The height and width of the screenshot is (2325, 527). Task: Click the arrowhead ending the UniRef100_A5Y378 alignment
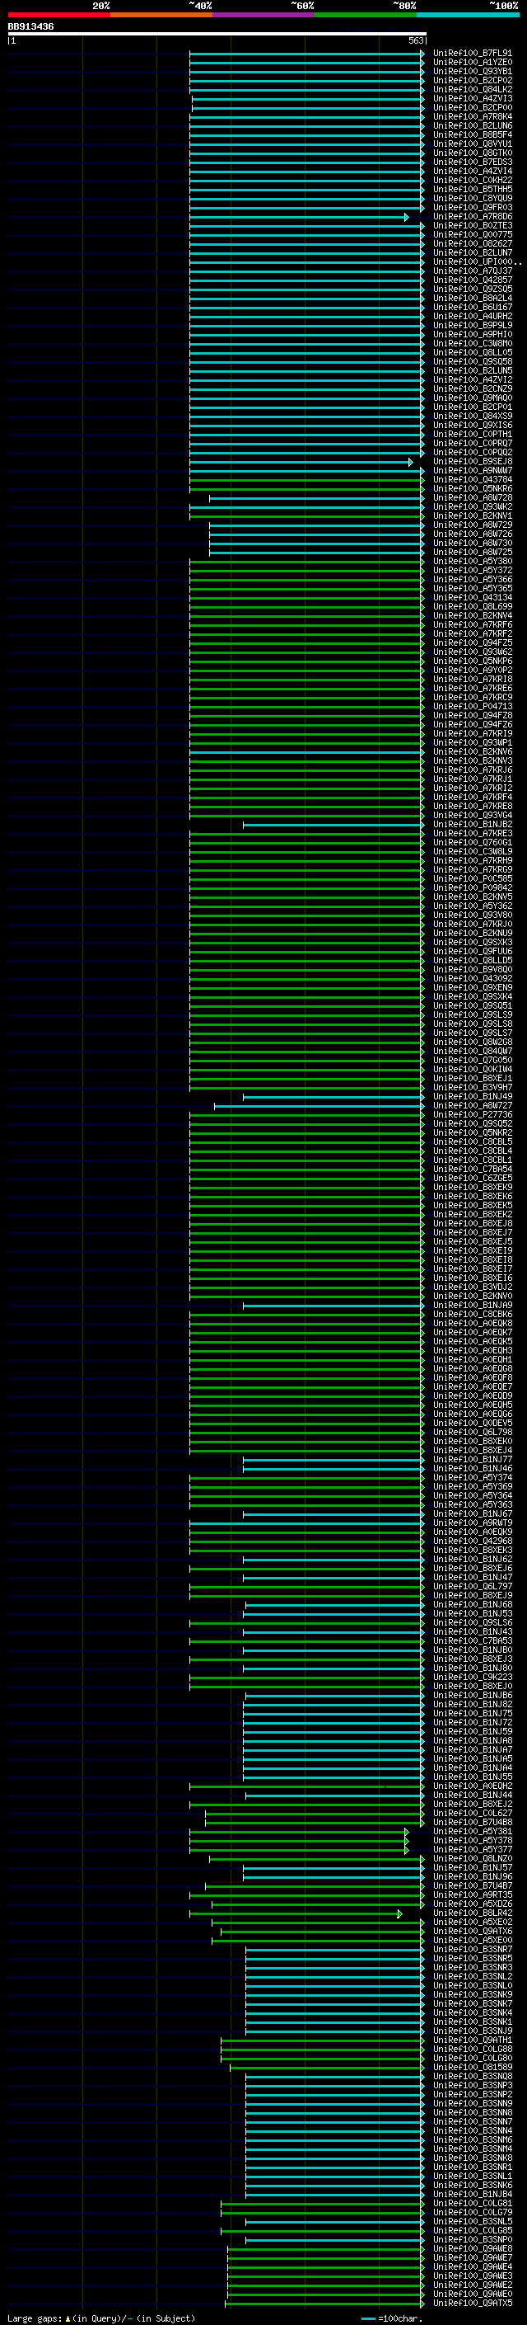pos(406,1840)
